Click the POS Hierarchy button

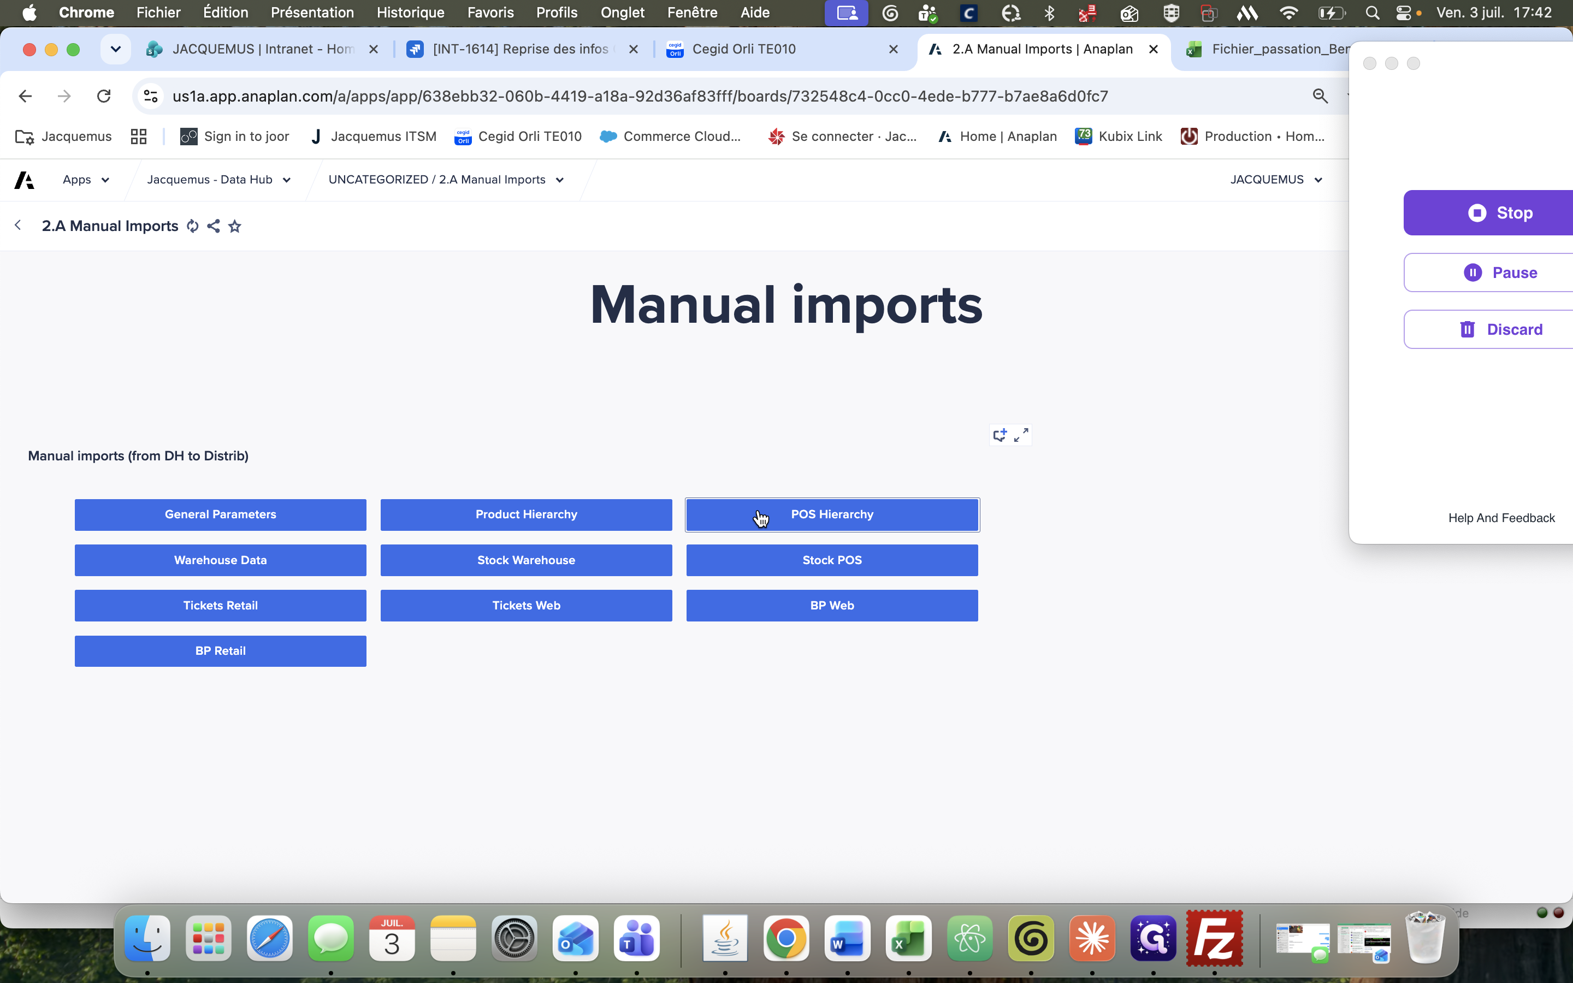pyautogui.click(x=832, y=514)
